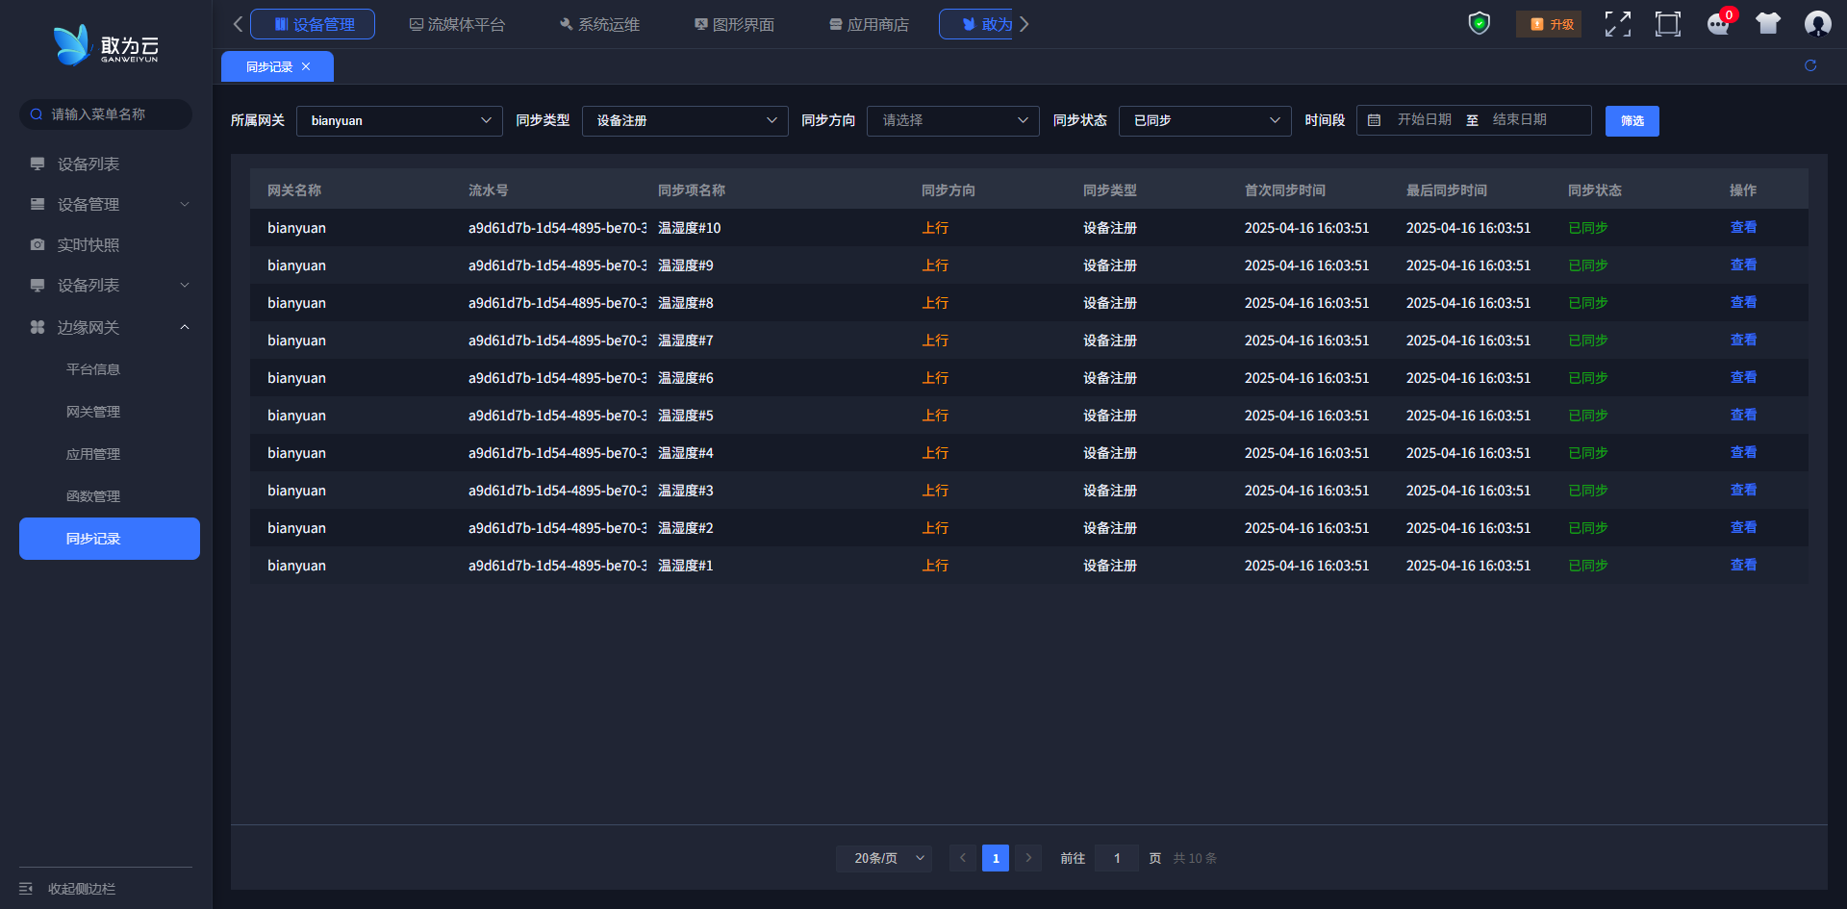Click the 筛选 filter button

tap(1632, 121)
